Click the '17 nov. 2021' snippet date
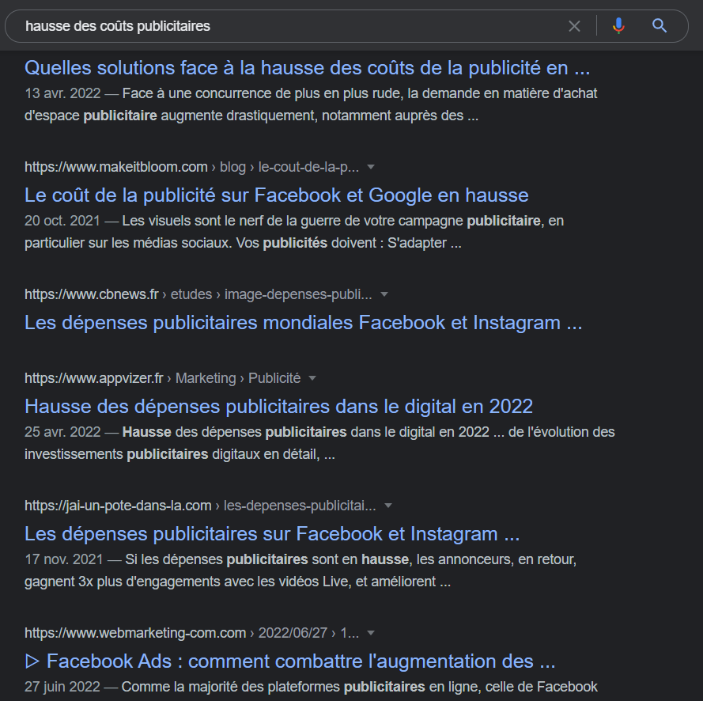Viewport: 703px width, 701px height. coord(64,559)
